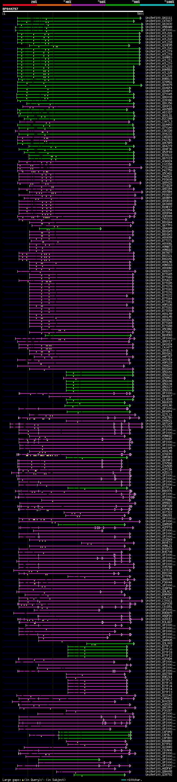Open hit UniRef100_Q43430
Viewport: 177px width, 782px height.
159,24
